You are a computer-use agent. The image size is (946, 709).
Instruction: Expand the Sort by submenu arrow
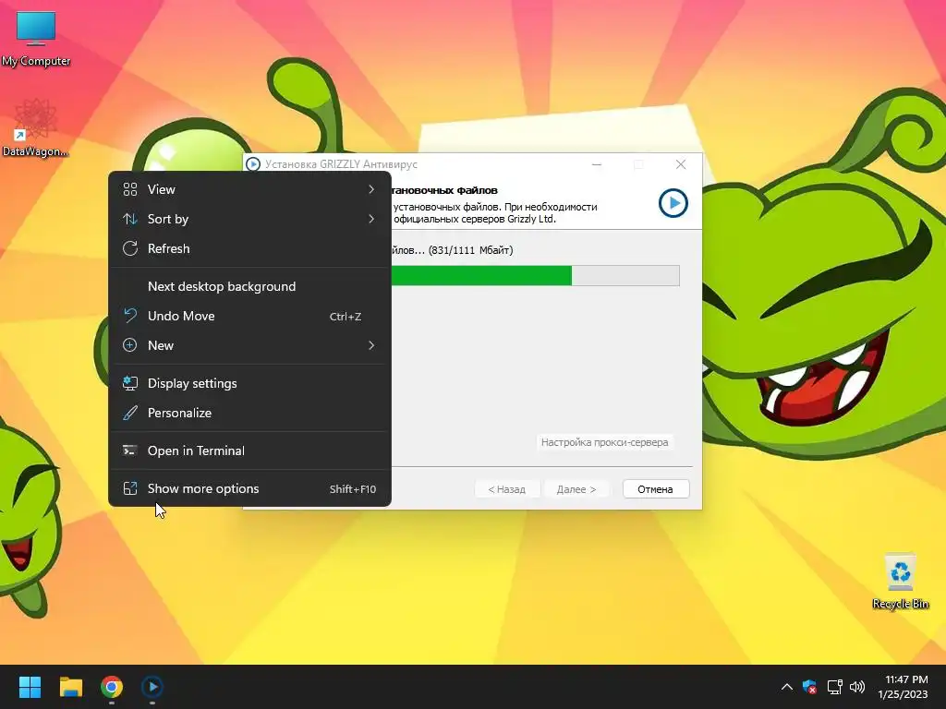click(x=371, y=219)
